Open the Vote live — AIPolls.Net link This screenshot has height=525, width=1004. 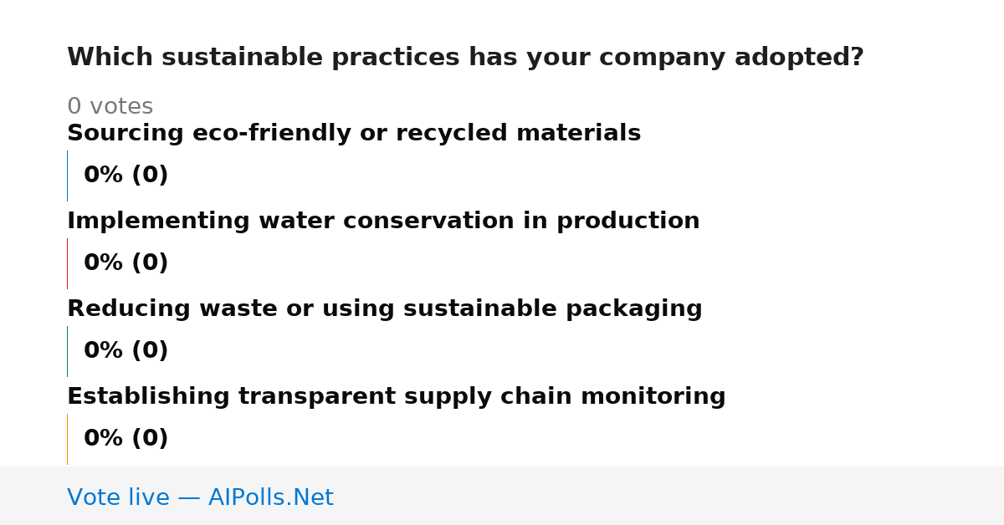pyautogui.click(x=200, y=497)
